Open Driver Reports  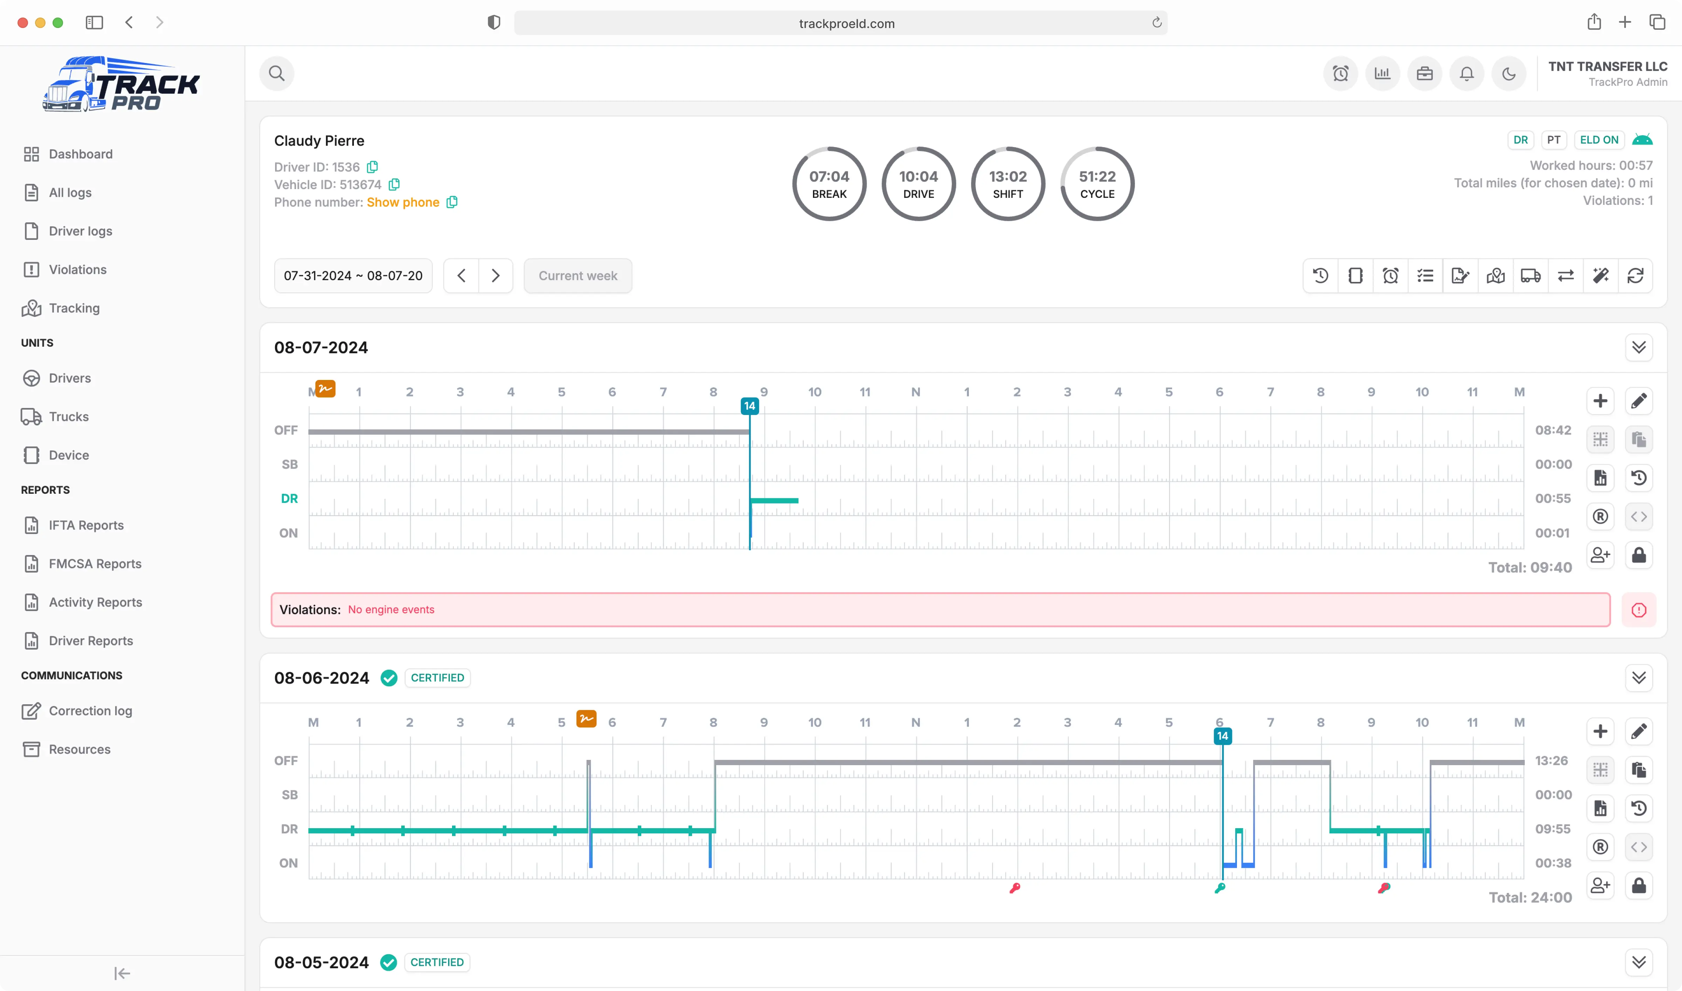91,641
